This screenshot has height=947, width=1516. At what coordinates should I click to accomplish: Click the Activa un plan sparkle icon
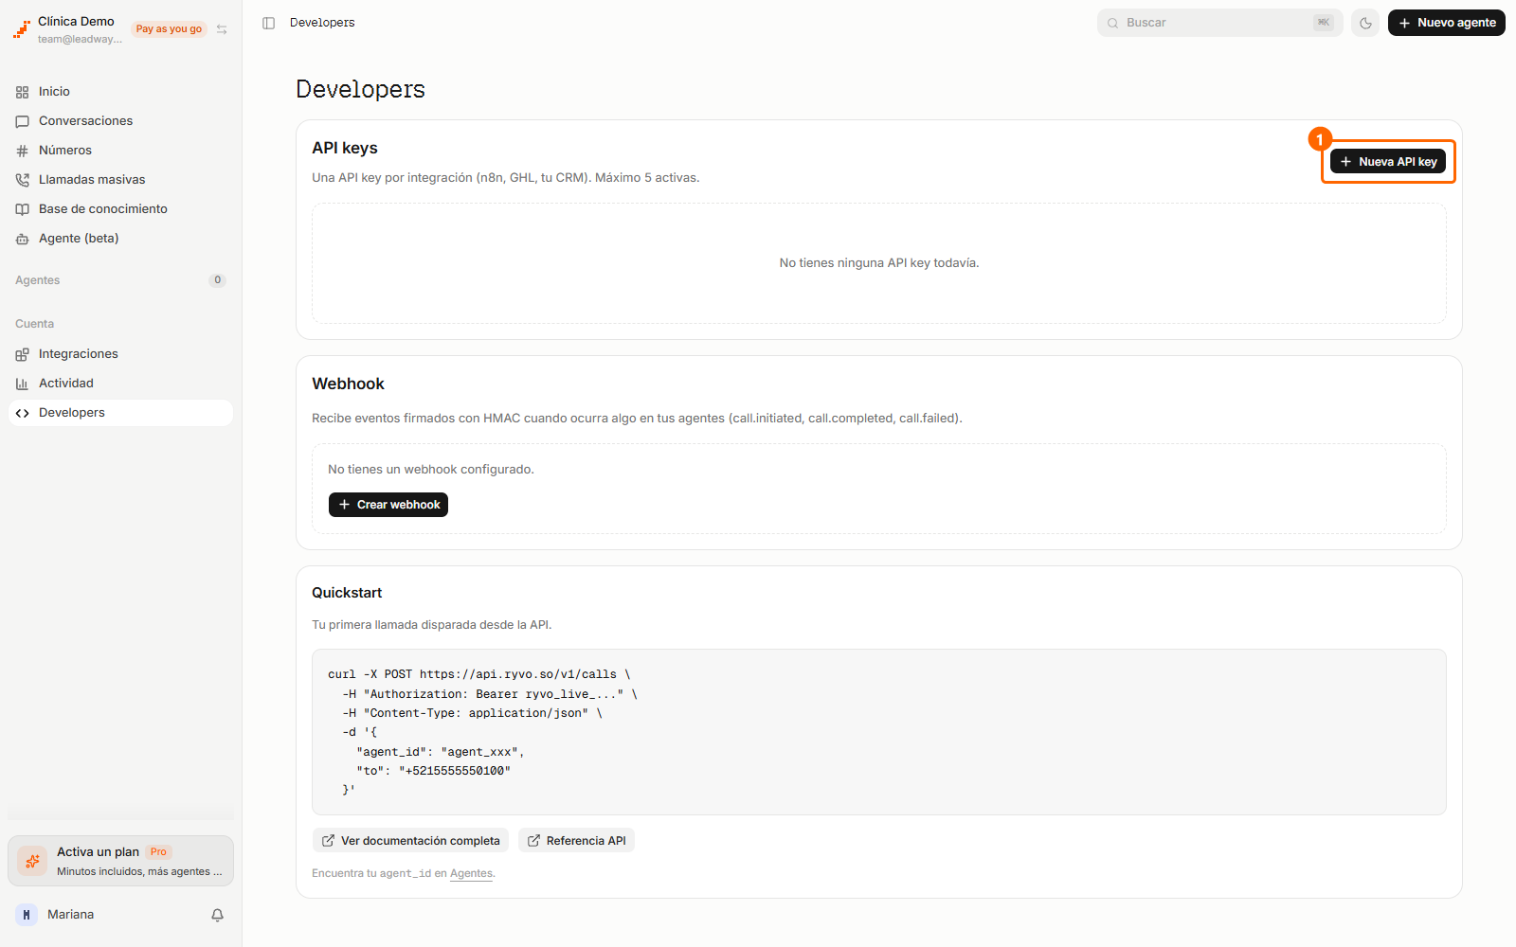point(32,861)
